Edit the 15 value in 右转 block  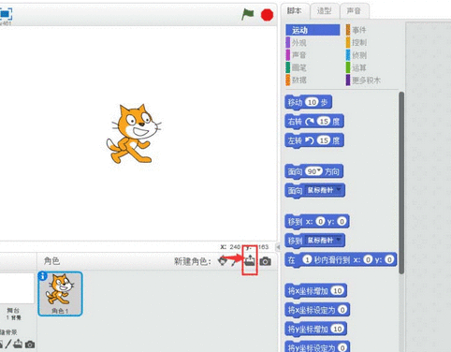pyautogui.click(x=324, y=122)
